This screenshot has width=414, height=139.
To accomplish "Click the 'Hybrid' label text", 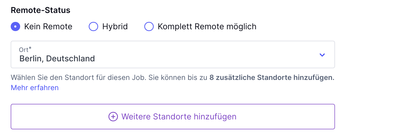I will pyautogui.click(x=115, y=26).
